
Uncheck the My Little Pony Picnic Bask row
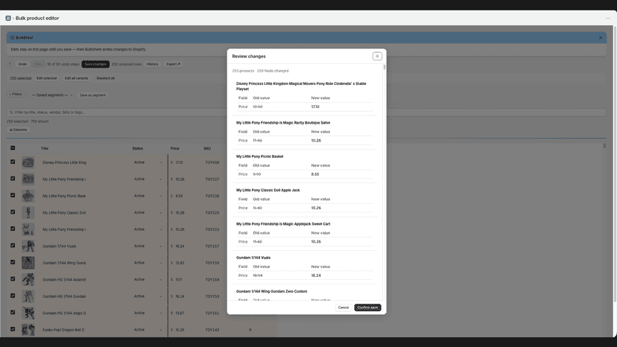tap(13, 195)
